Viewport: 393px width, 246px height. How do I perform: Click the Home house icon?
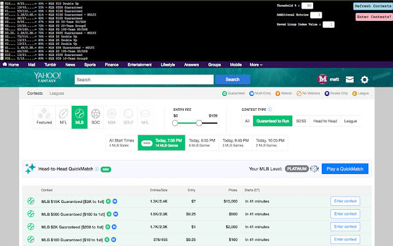click(x=5, y=64)
